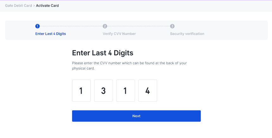
Task: Click the step 1 circle indicator
Action: point(37,26)
